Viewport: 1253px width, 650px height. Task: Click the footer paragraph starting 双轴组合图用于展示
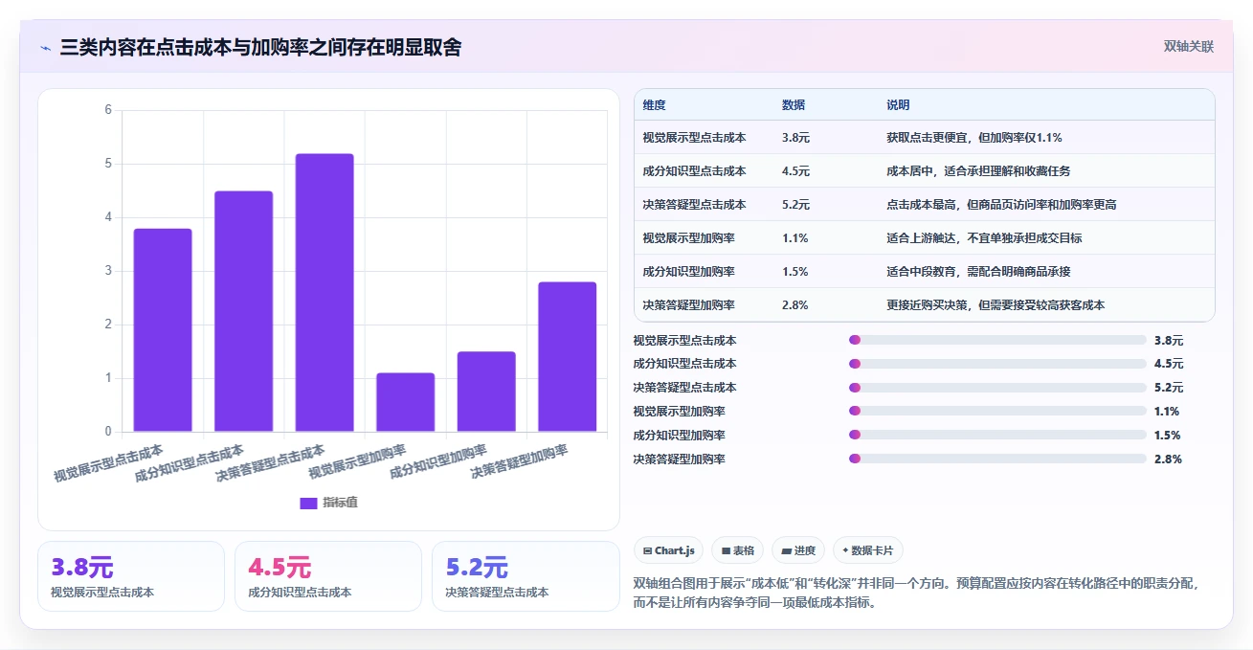(916, 593)
